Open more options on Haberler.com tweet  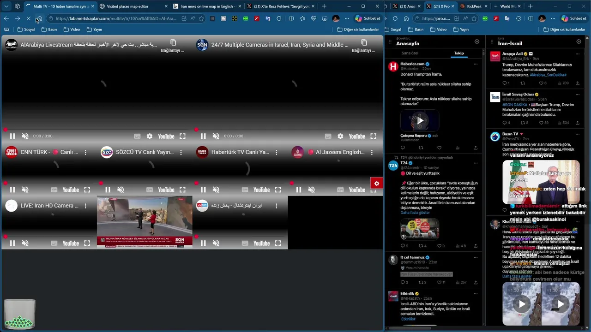pyautogui.click(x=476, y=64)
